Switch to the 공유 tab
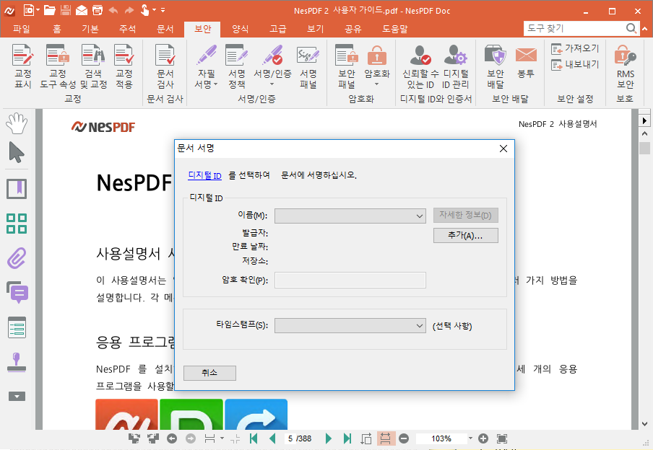Screen dimensions: 653x450 pos(353,29)
